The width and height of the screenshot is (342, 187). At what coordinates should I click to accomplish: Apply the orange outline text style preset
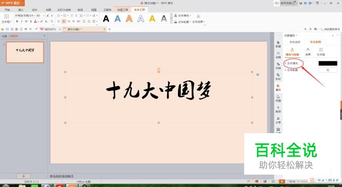coord(129,18)
